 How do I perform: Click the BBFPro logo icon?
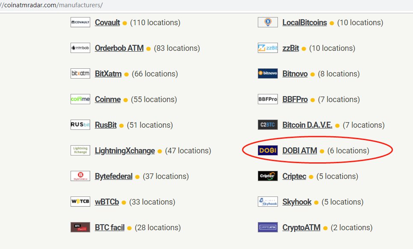click(268, 99)
